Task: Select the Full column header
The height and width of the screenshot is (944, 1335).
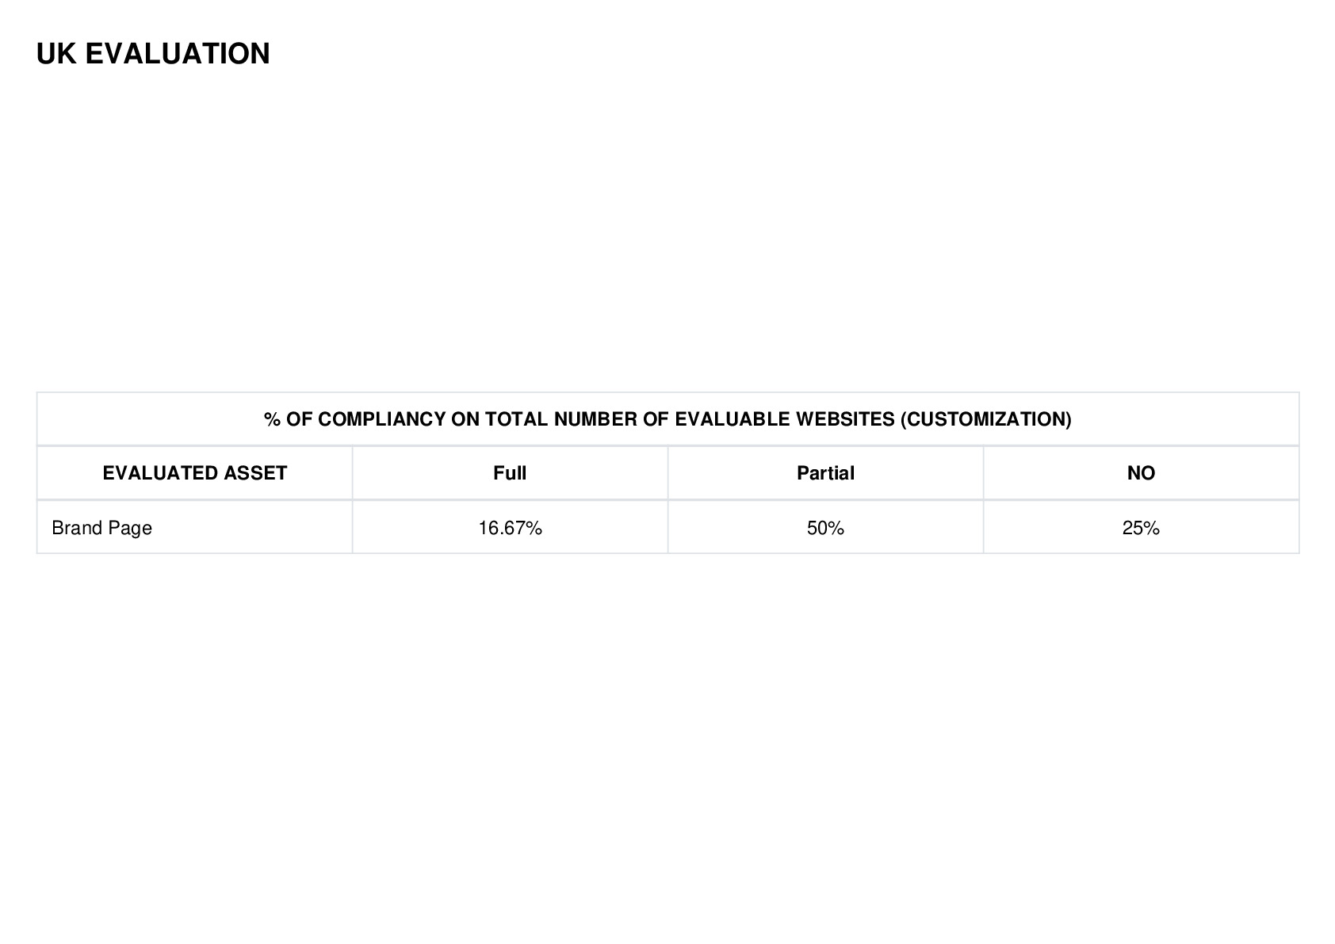Action: [x=510, y=473]
